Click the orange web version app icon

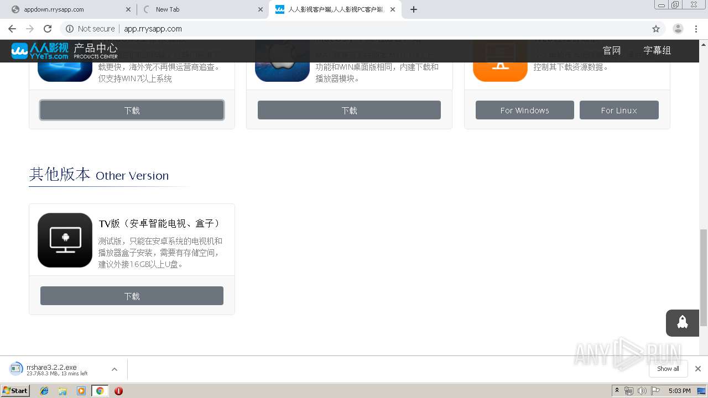point(500,71)
